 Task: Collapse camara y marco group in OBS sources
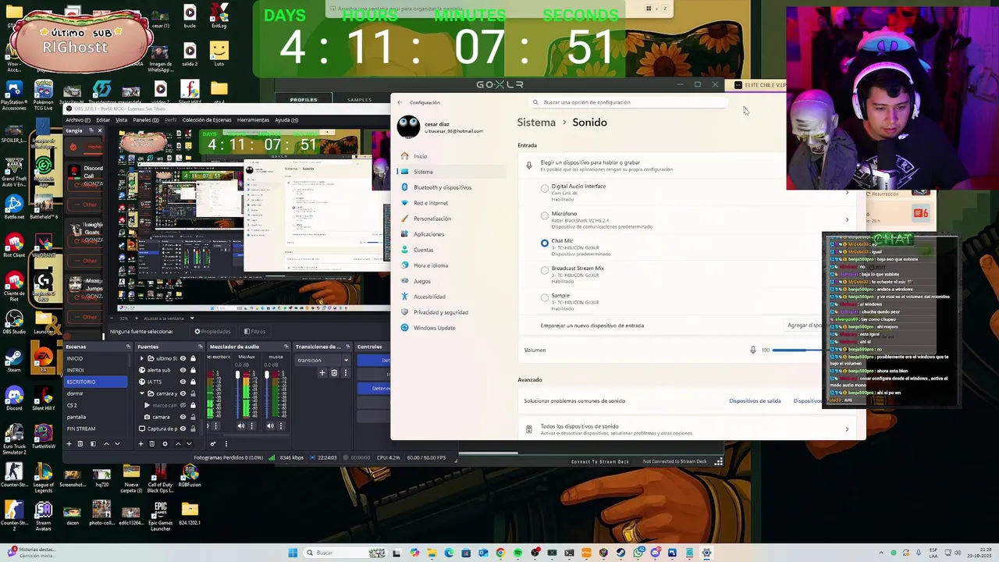[142, 393]
